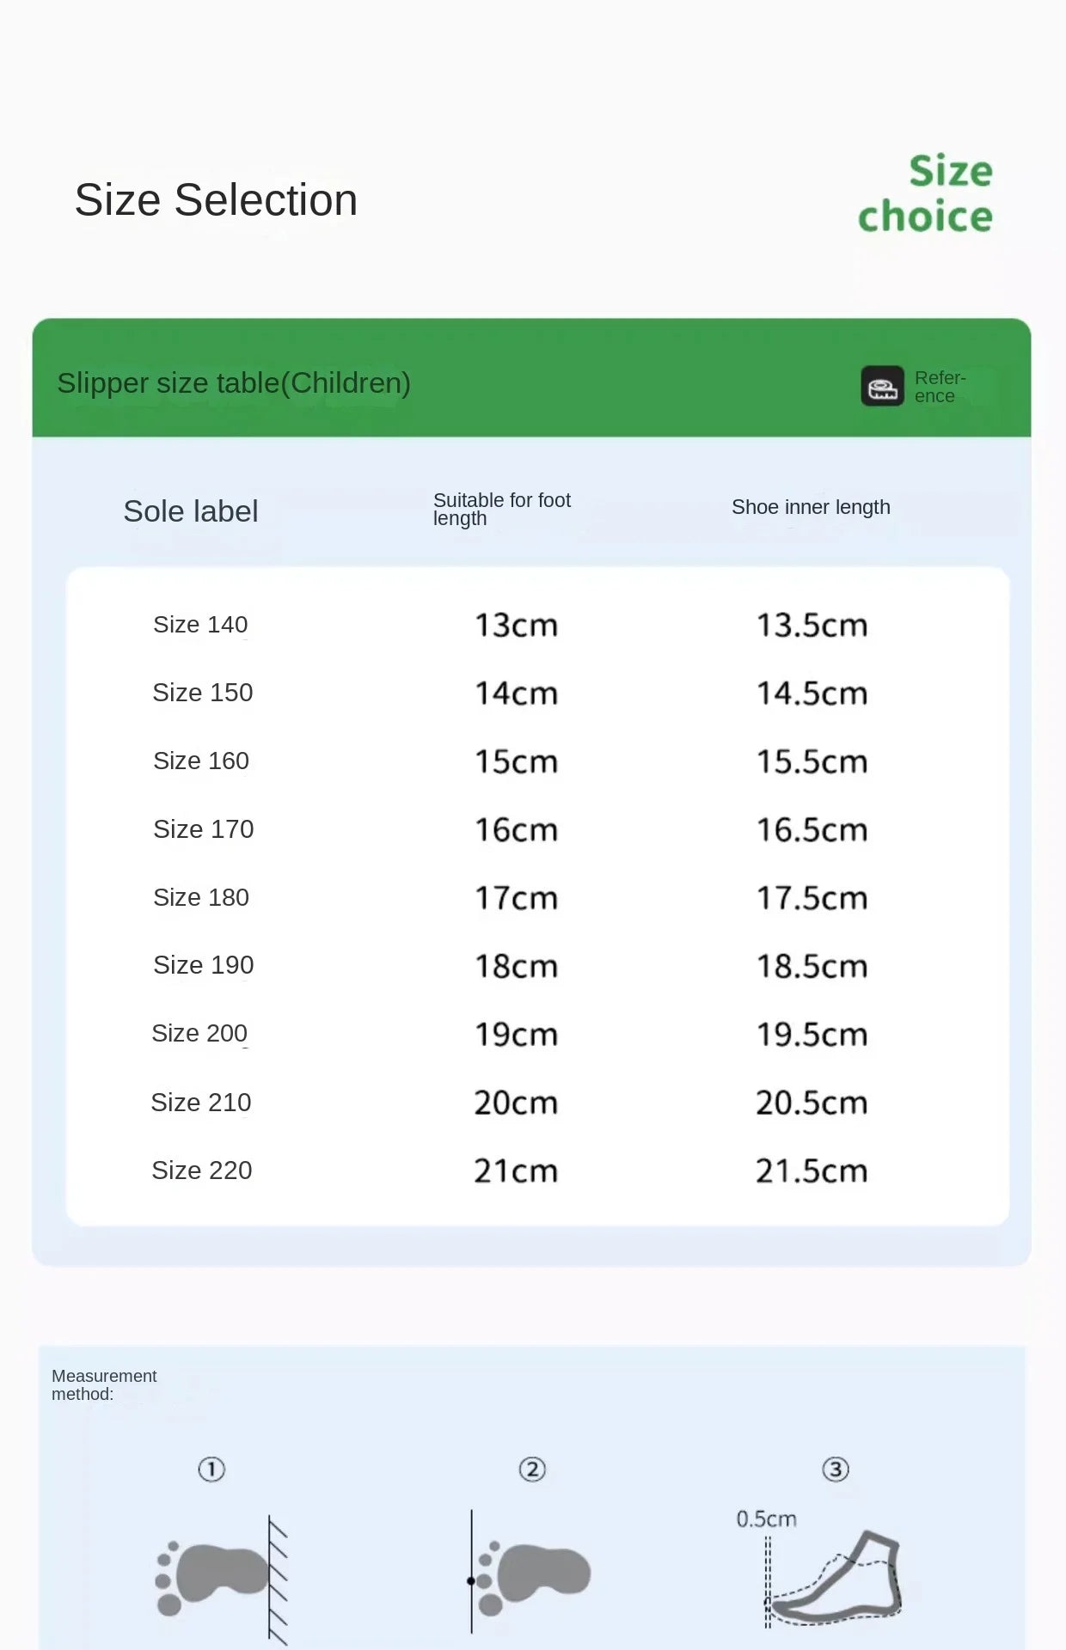Viewport: 1066px width, 1650px height.
Task: Click the green Size choice logo text
Action: [926, 193]
